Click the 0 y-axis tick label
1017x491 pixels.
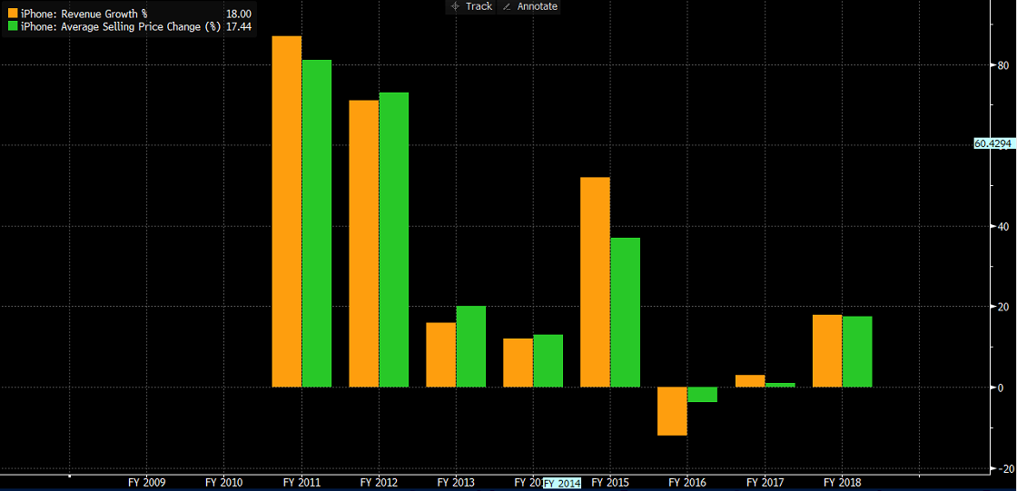(1000, 388)
